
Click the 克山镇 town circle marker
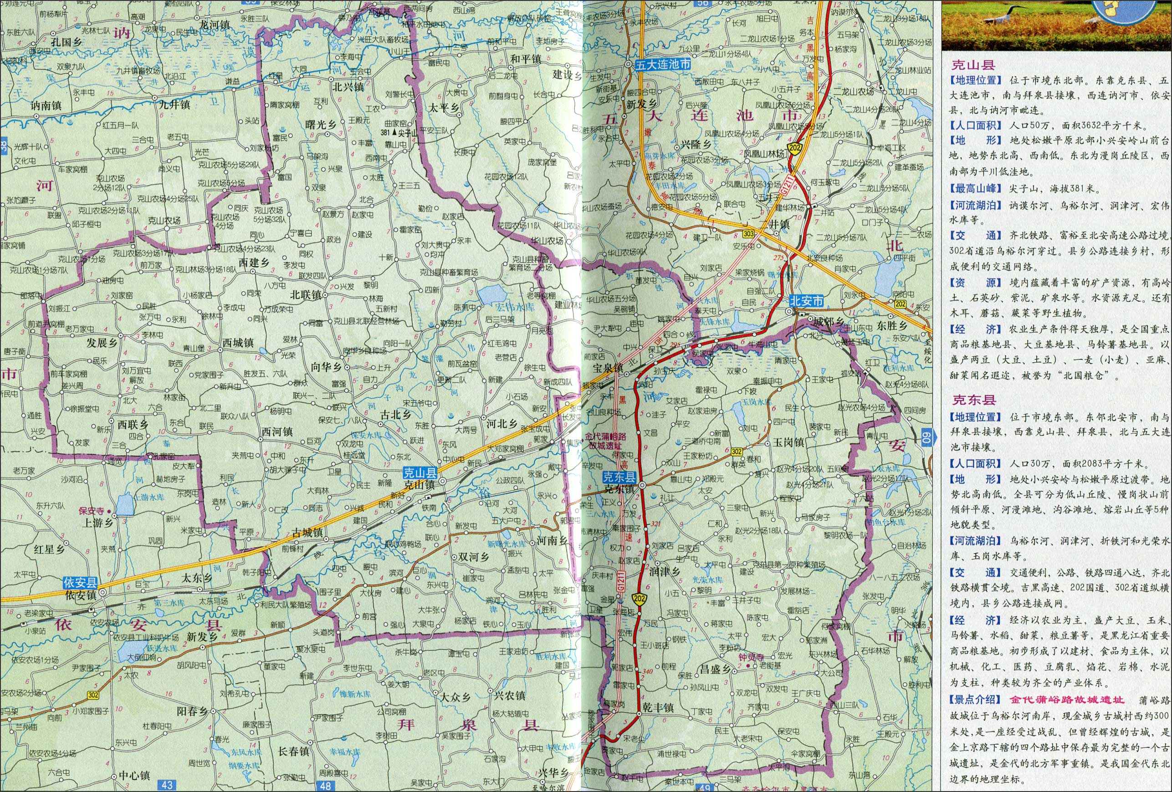pos(442,482)
